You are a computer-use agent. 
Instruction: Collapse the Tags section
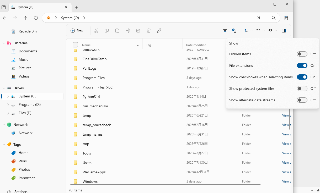pos(4,145)
